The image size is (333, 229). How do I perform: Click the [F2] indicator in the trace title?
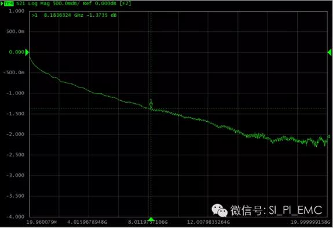pos(126,3)
